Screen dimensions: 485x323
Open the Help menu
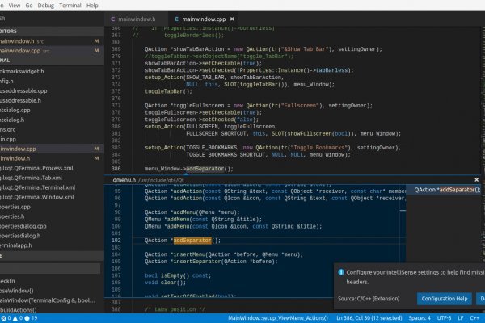[x=92, y=5]
